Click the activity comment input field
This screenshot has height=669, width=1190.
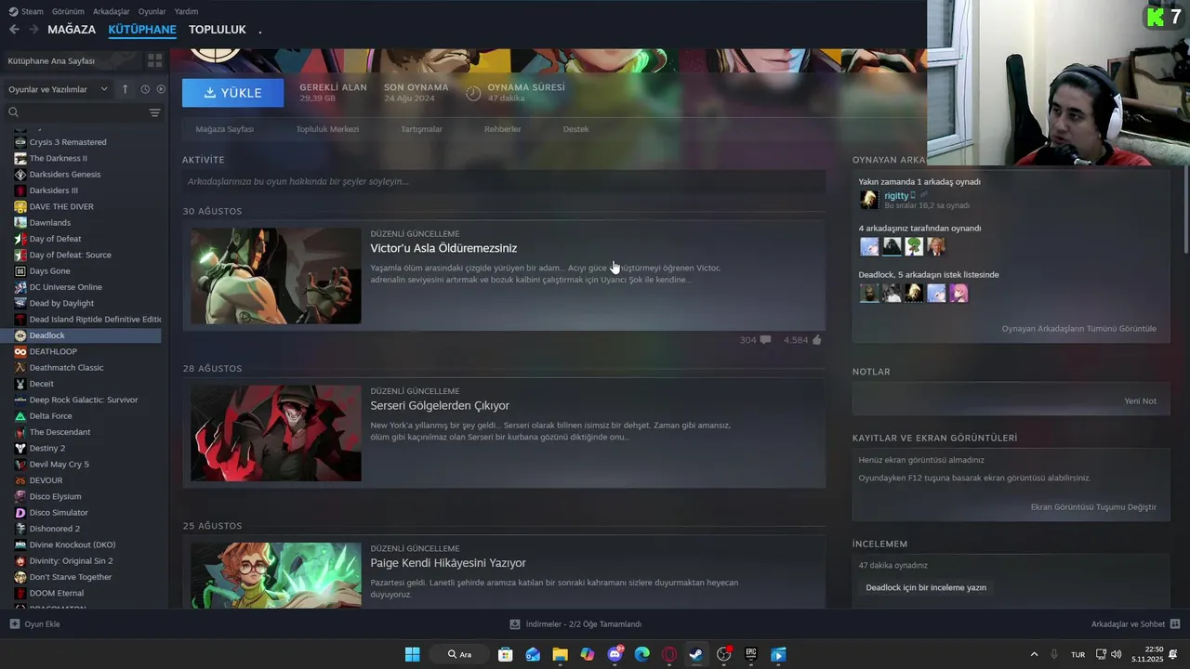tap(504, 181)
